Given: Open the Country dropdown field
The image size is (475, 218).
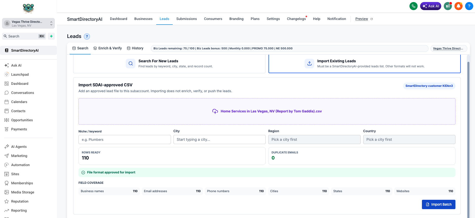Looking at the screenshot, I should click(409, 140).
